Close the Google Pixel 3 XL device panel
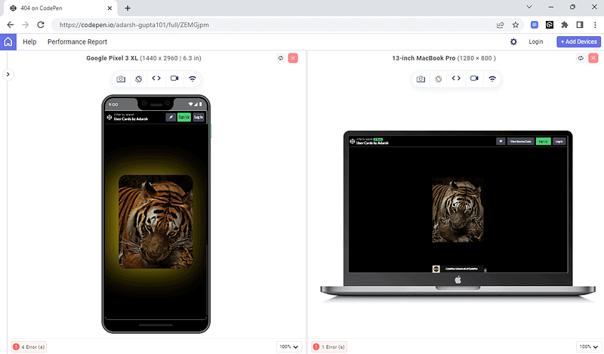Viewport: 604px width, 354px height. 293,58
